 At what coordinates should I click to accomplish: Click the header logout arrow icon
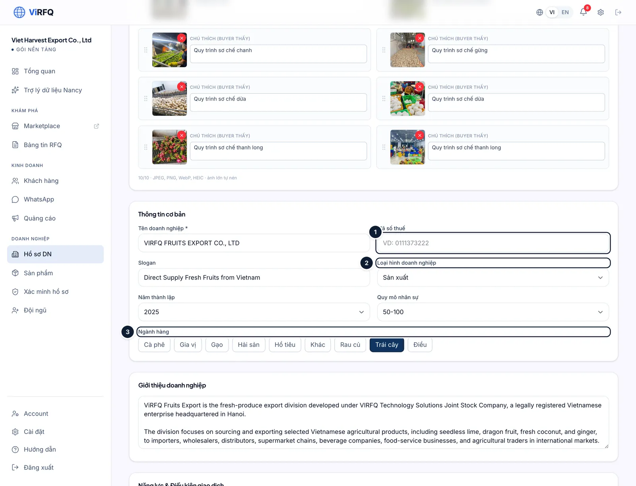tap(618, 12)
